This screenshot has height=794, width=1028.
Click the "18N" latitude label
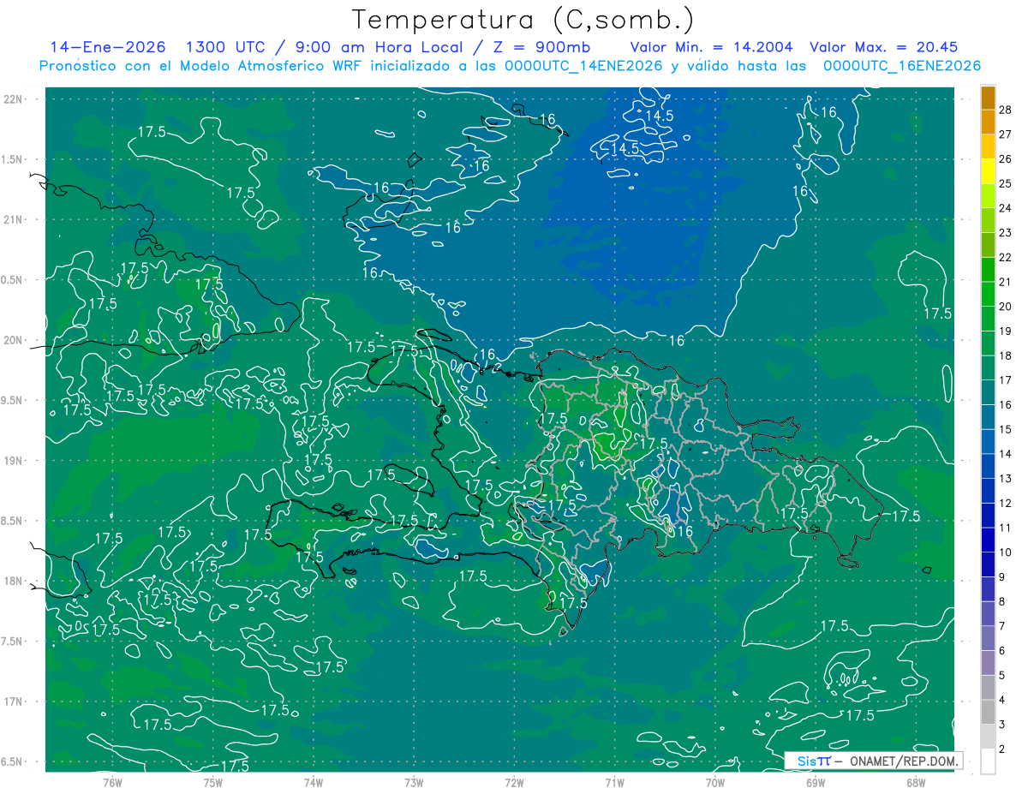[15, 582]
